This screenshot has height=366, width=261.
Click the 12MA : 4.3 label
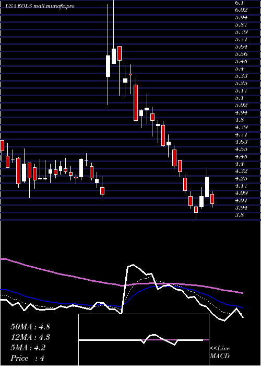pos(30,337)
